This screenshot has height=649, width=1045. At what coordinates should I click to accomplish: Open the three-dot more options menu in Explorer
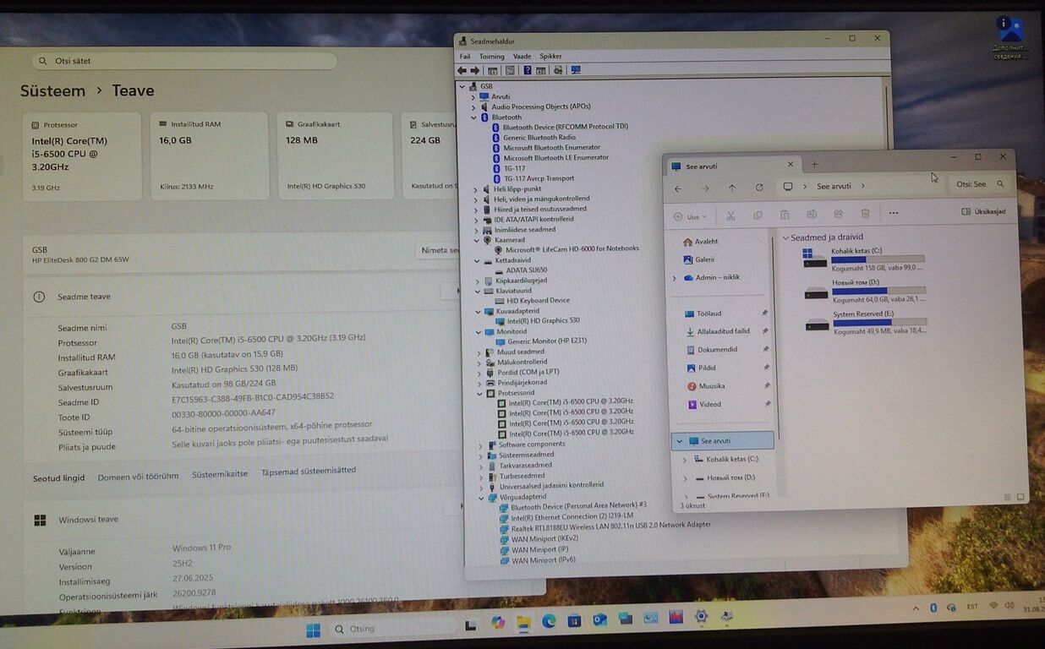point(893,213)
